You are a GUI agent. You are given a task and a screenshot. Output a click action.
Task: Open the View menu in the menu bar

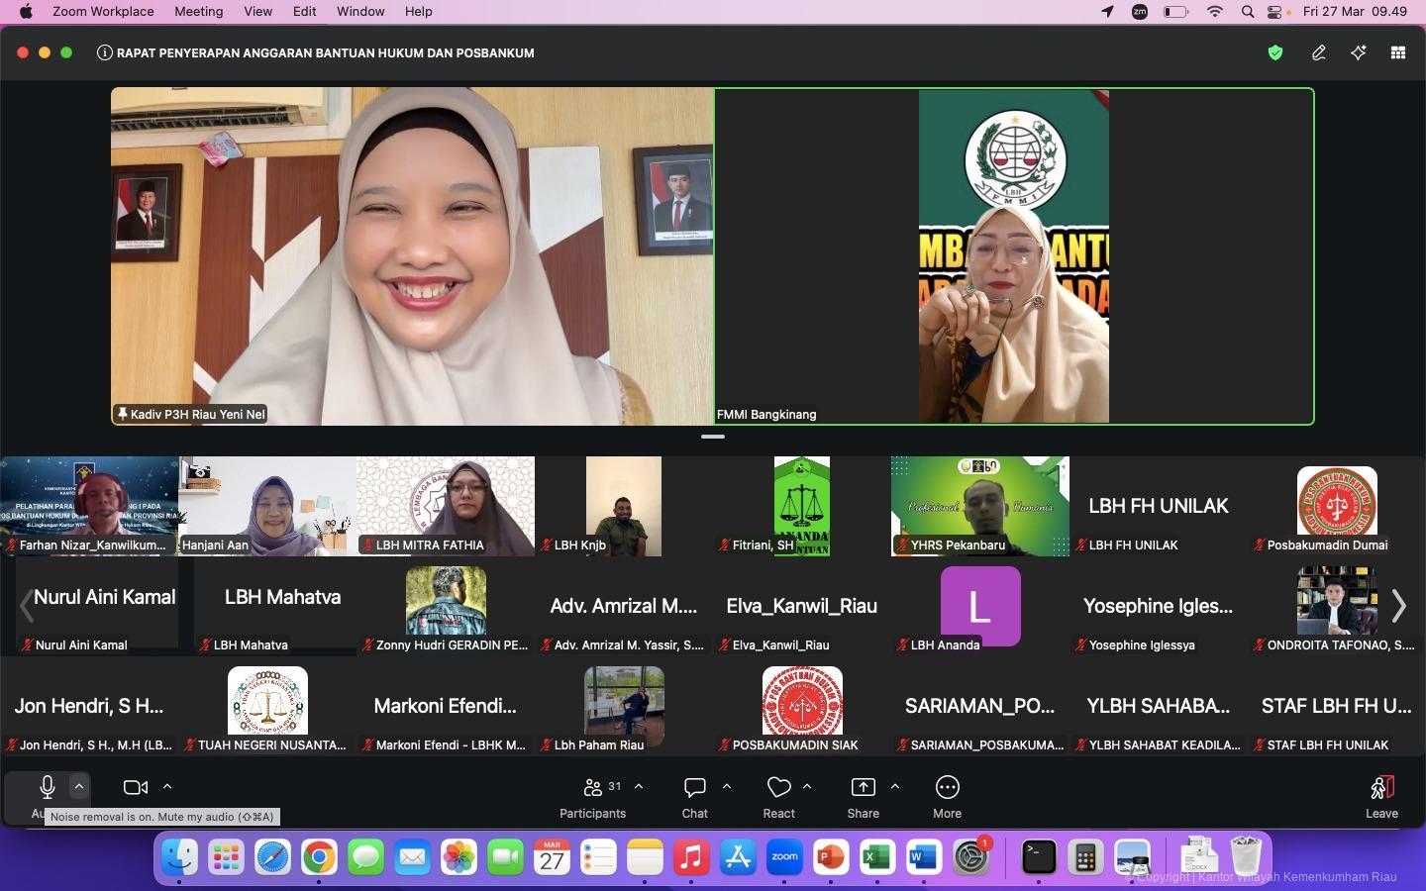pyautogui.click(x=257, y=12)
